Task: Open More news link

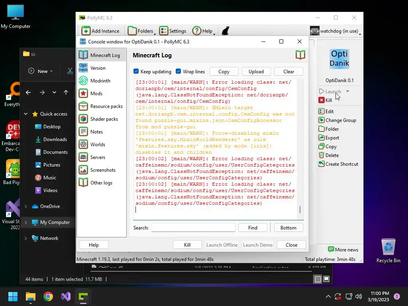Action: pos(343,249)
